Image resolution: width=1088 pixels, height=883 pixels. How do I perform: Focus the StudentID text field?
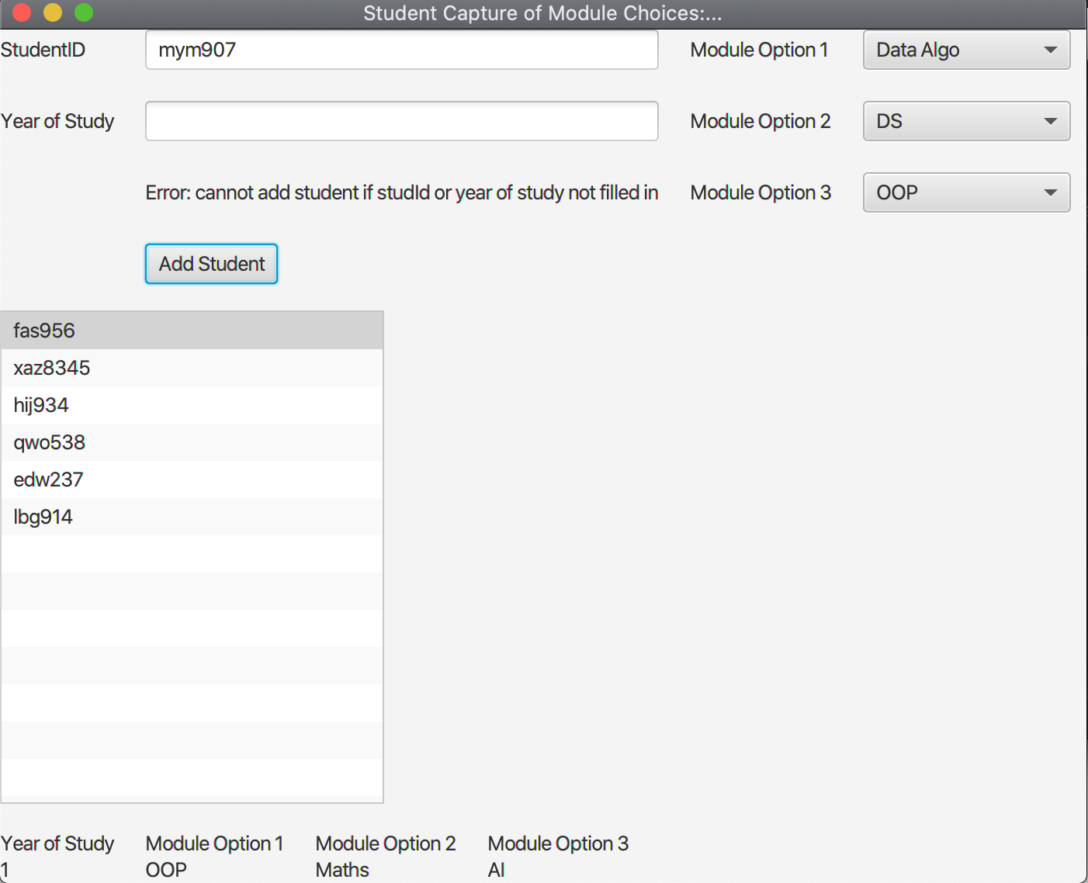(x=402, y=50)
